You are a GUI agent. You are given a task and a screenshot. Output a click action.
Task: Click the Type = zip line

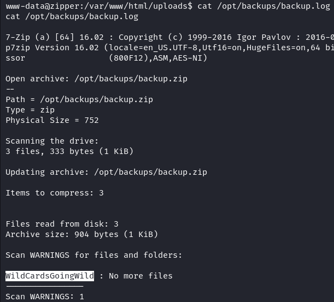(30, 110)
